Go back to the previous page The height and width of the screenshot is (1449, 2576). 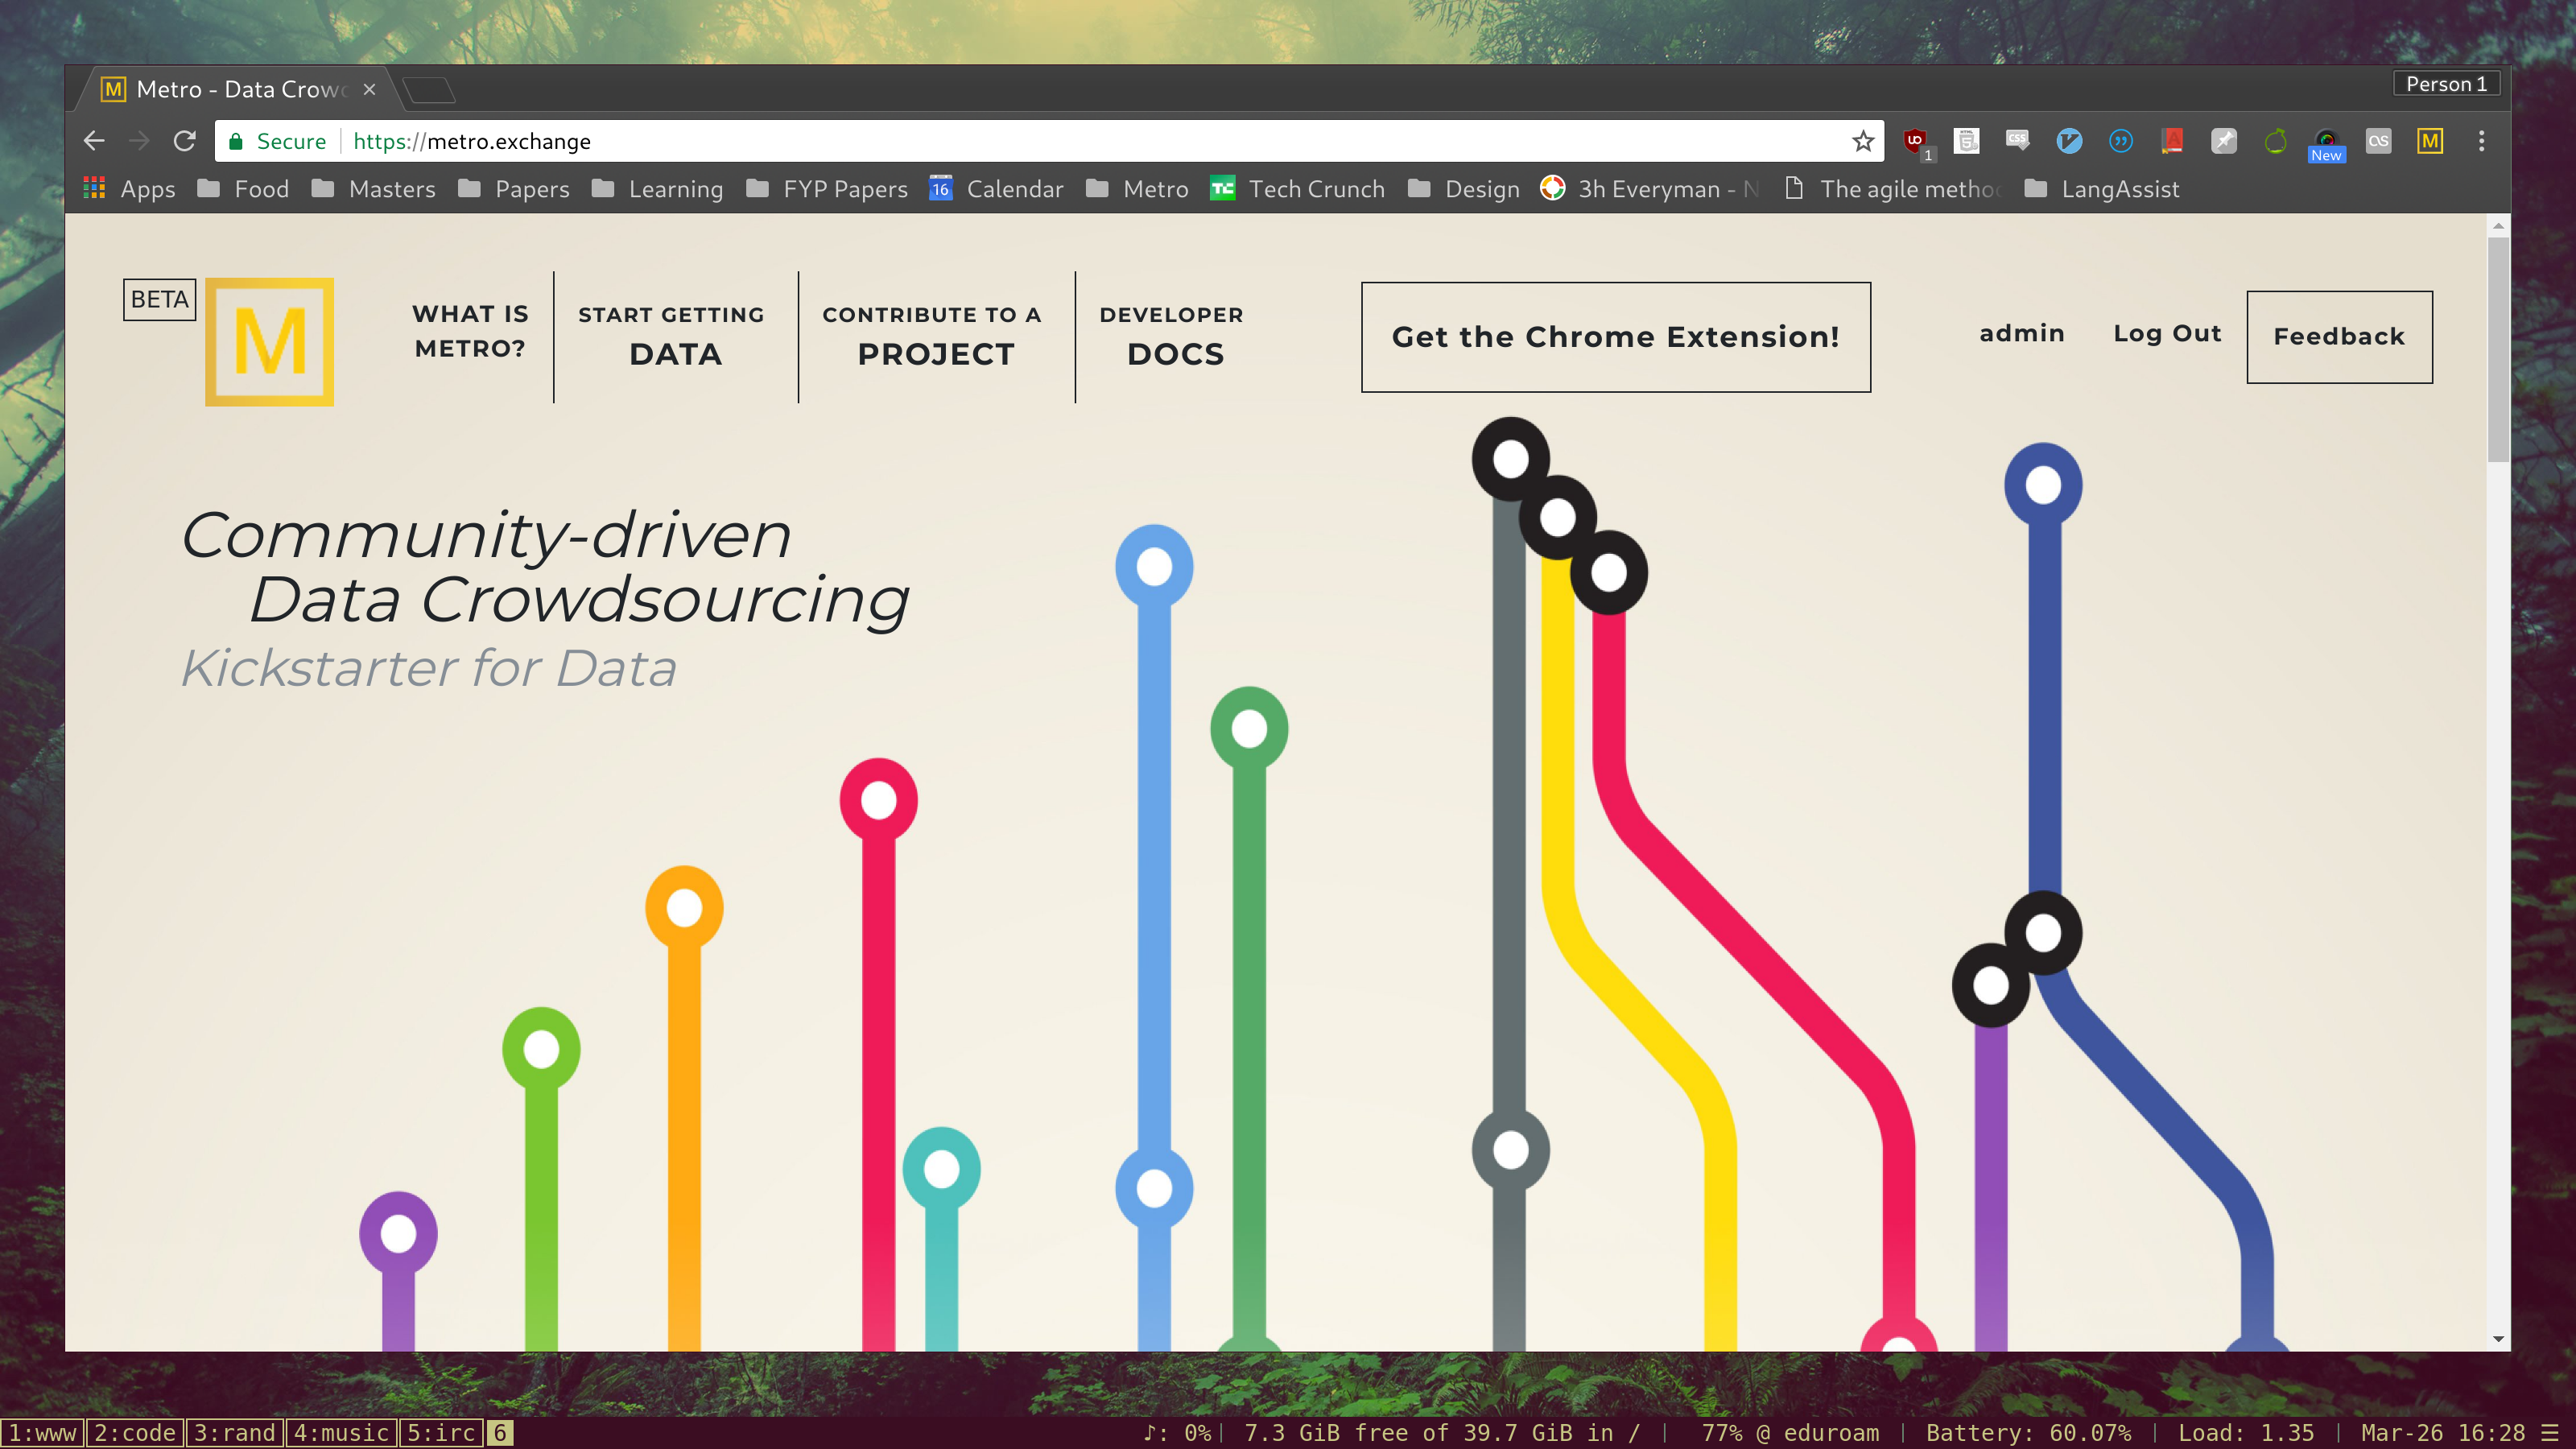pyautogui.click(x=94, y=141)
